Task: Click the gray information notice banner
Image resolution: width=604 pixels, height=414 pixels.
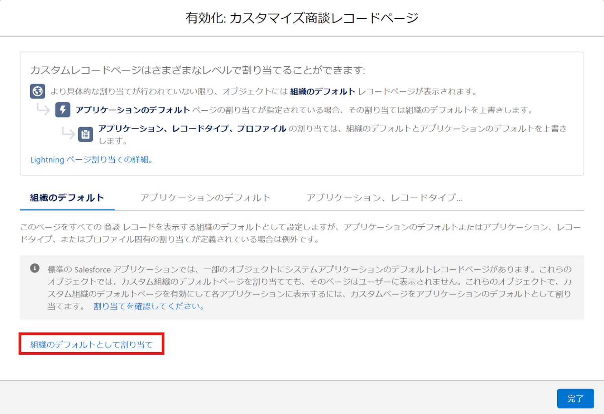Action: [x=302, y=288]
